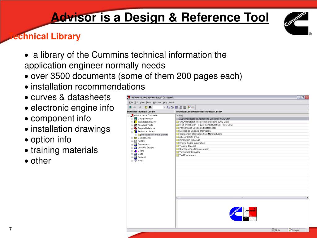Collapse the Advisor Local Database root node

[x=128, y=116]
